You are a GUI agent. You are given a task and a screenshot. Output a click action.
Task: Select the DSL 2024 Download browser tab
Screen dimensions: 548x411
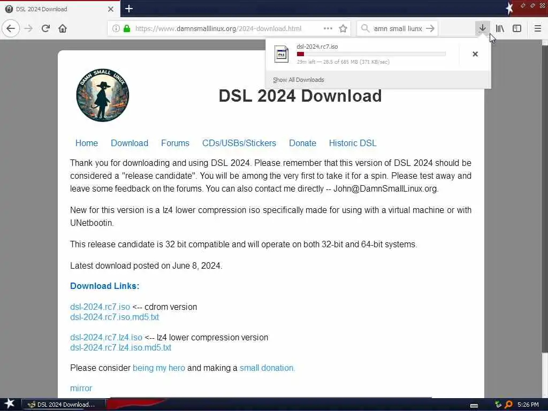click(60, 9)
